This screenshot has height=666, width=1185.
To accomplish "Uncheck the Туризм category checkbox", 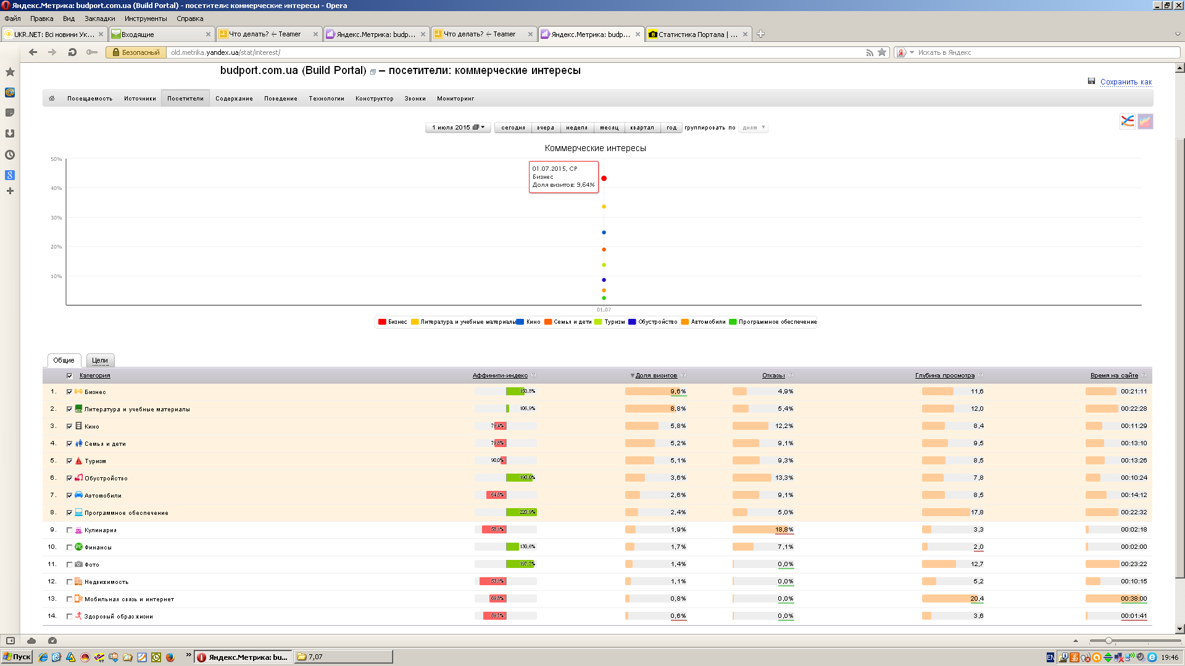I will click(69, 461).
